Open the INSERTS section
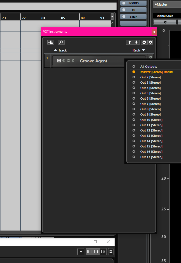This screenshot has width=181, height=263. pos(133,3)
